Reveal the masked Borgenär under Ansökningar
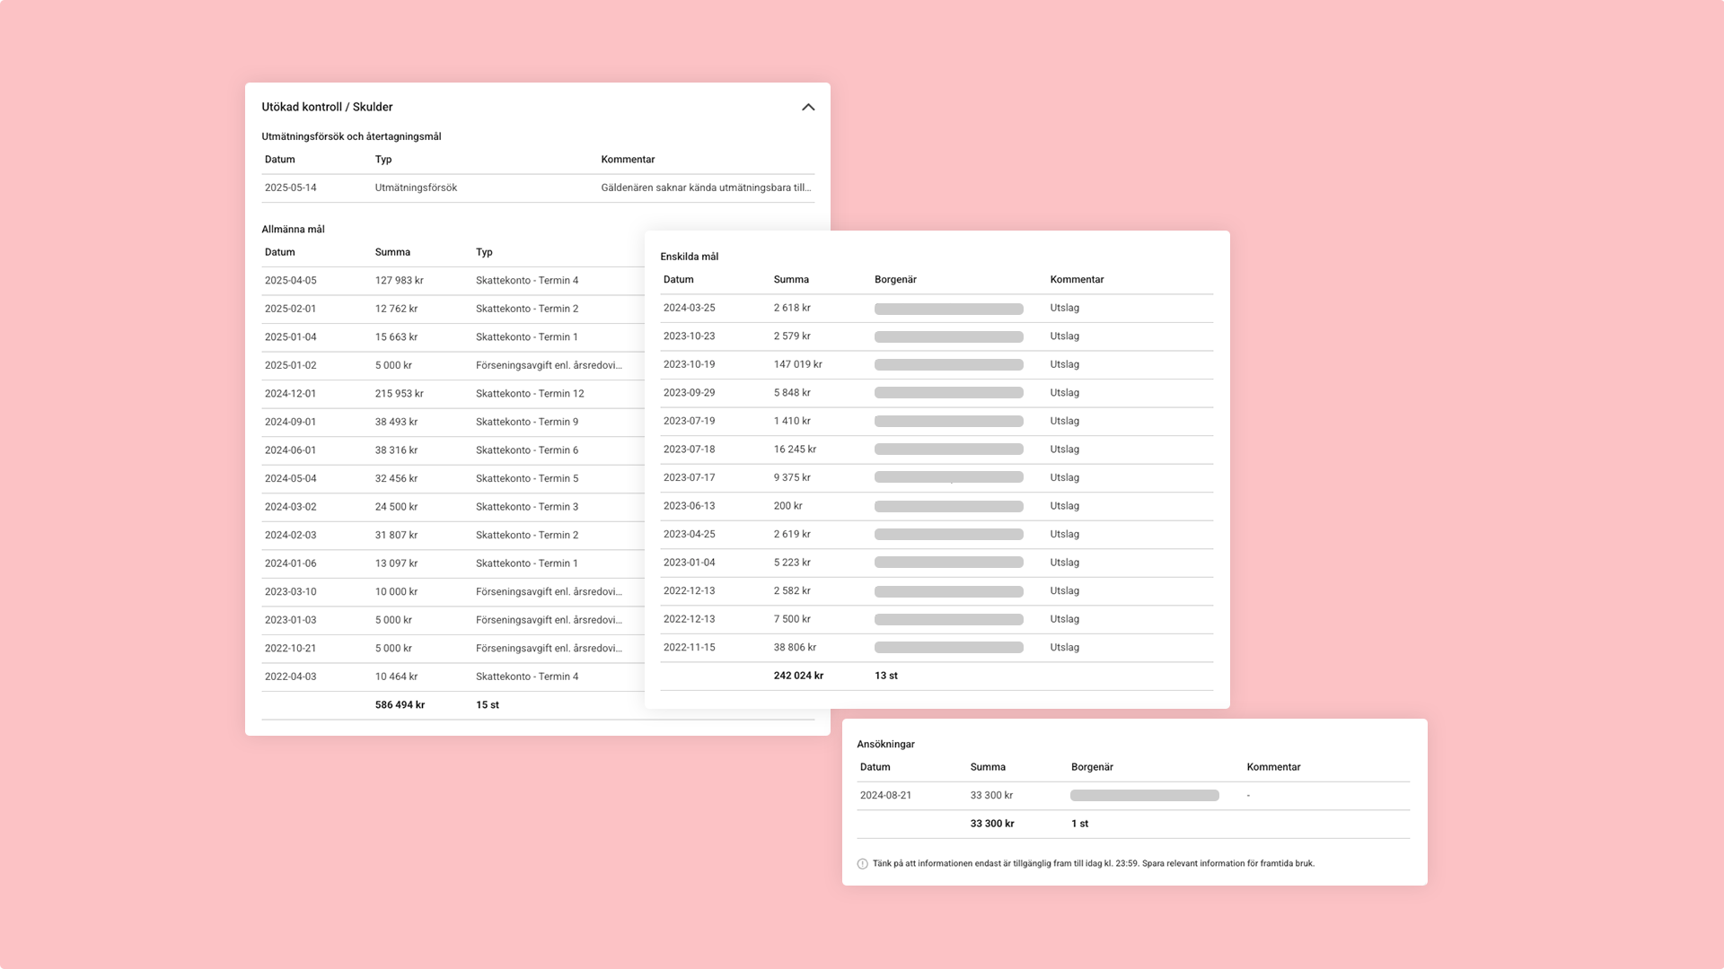Viewport: 1724px width, 969px height. [1142, 795]
